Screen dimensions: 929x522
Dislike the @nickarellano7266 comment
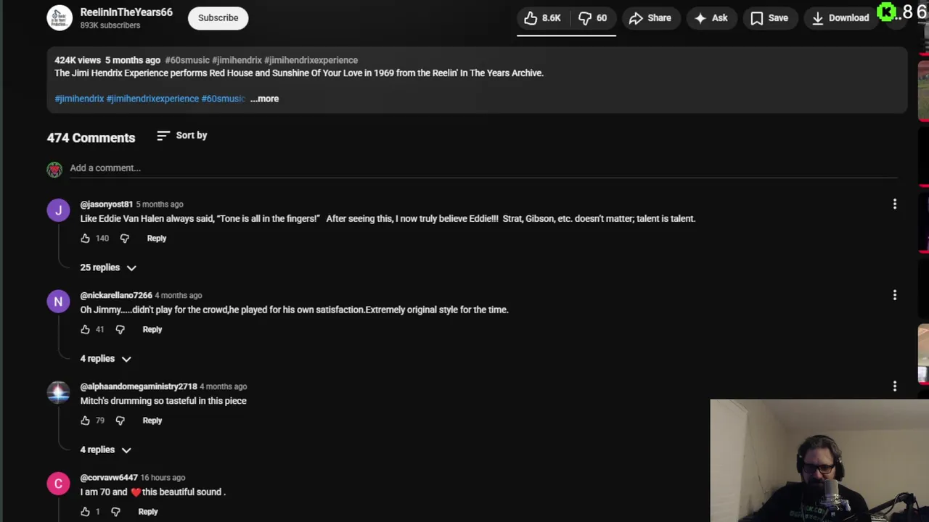(120, 330)
